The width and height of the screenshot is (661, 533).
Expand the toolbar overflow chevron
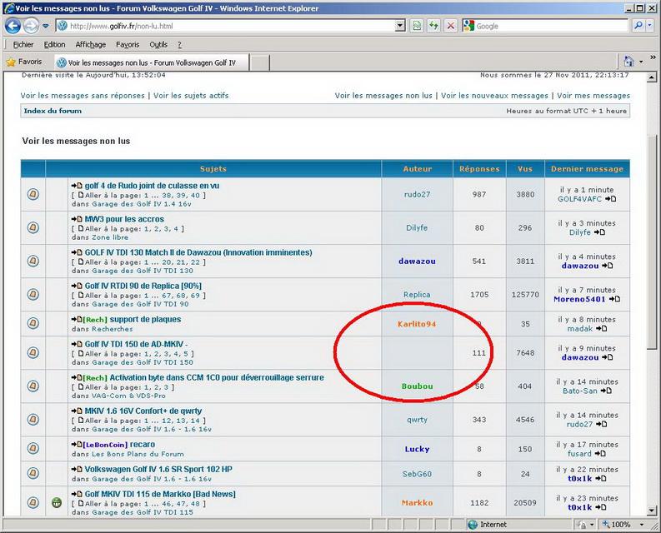point(653,57)
